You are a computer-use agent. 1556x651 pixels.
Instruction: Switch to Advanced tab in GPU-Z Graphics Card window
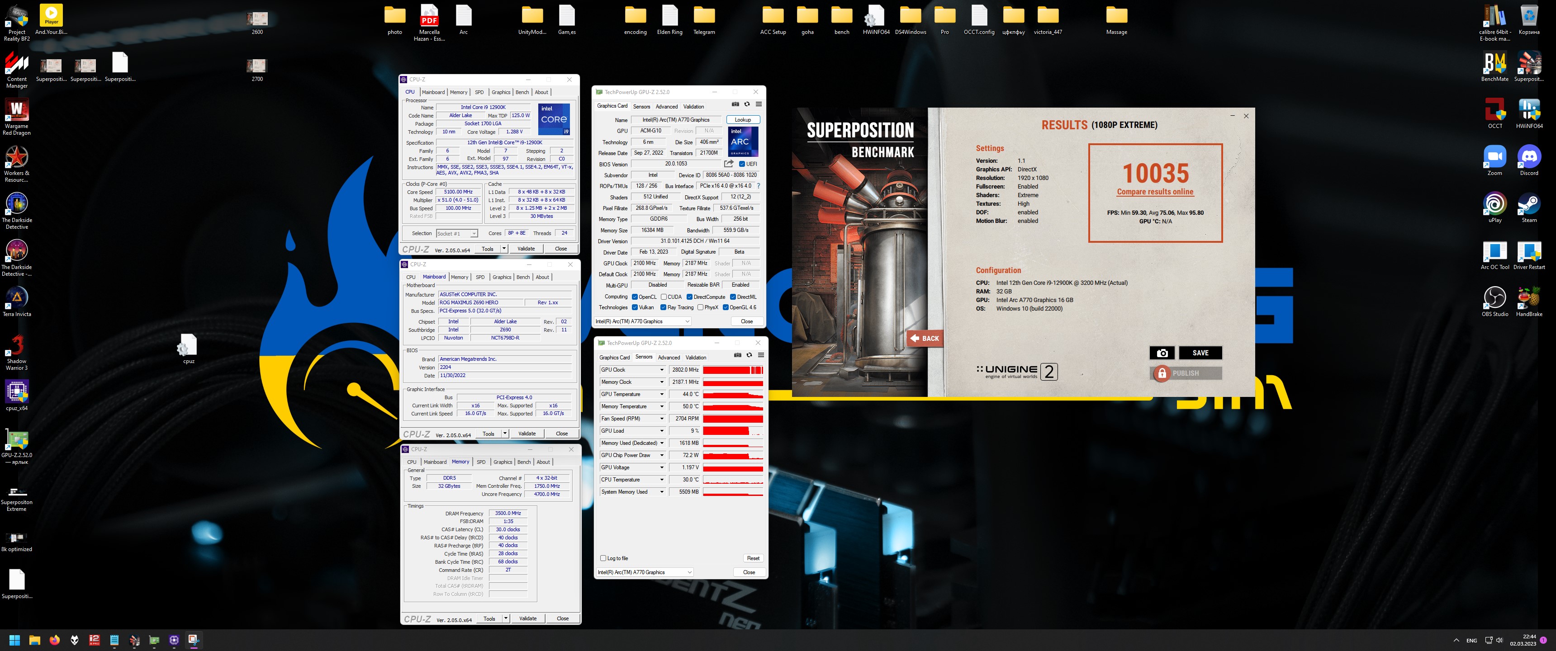666,106
